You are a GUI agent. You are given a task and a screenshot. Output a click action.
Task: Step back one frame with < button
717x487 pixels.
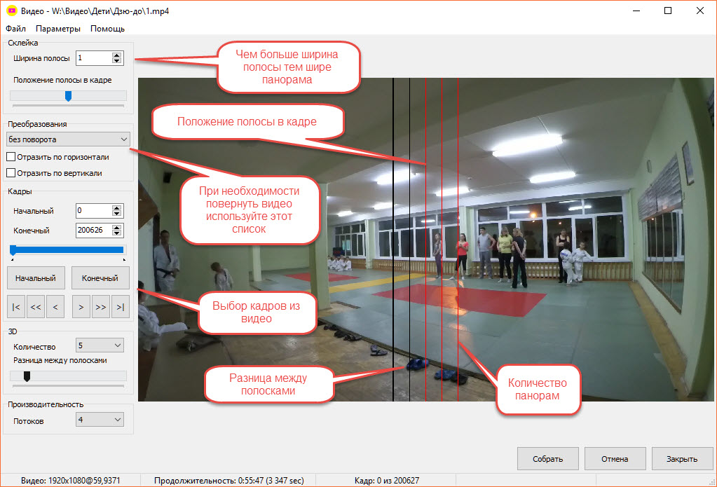point(55,307)
